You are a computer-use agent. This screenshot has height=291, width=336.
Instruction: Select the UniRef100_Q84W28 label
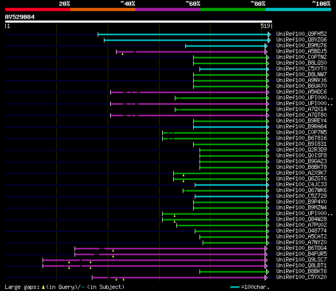(x=301, y=219)
